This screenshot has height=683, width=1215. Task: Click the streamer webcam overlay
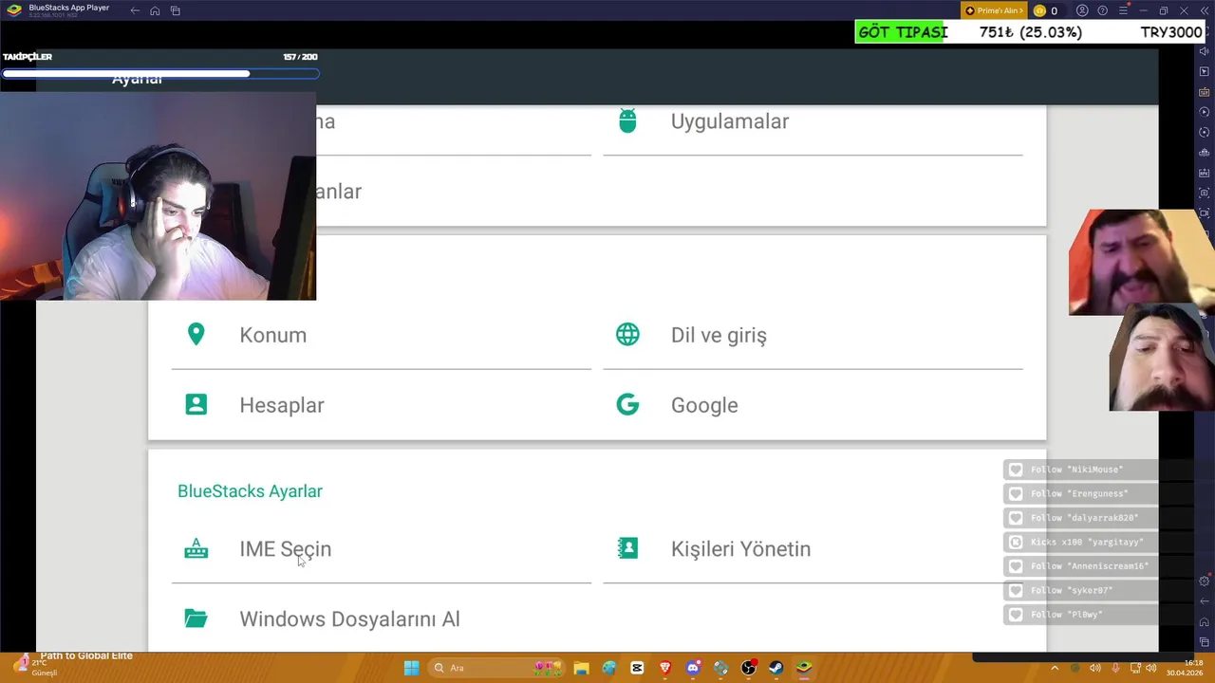point(158,195)
